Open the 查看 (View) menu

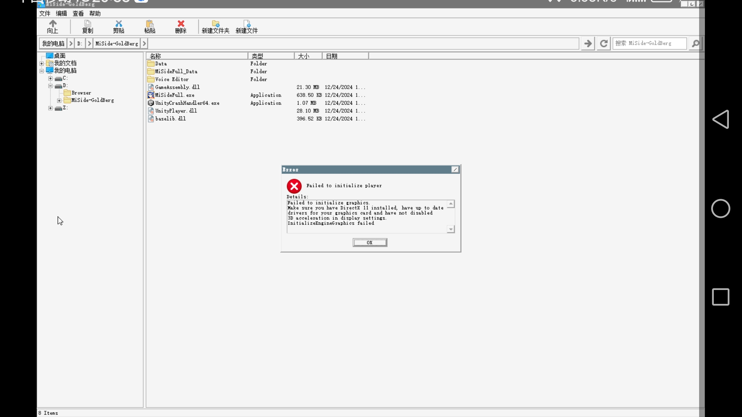[78, 14]
